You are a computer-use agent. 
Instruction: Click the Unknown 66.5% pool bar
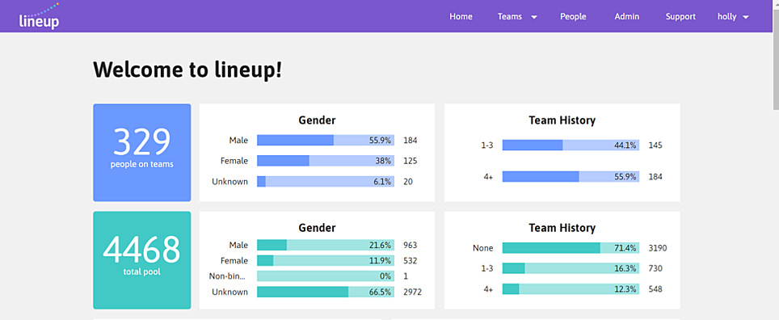click(x=326, y=292)
